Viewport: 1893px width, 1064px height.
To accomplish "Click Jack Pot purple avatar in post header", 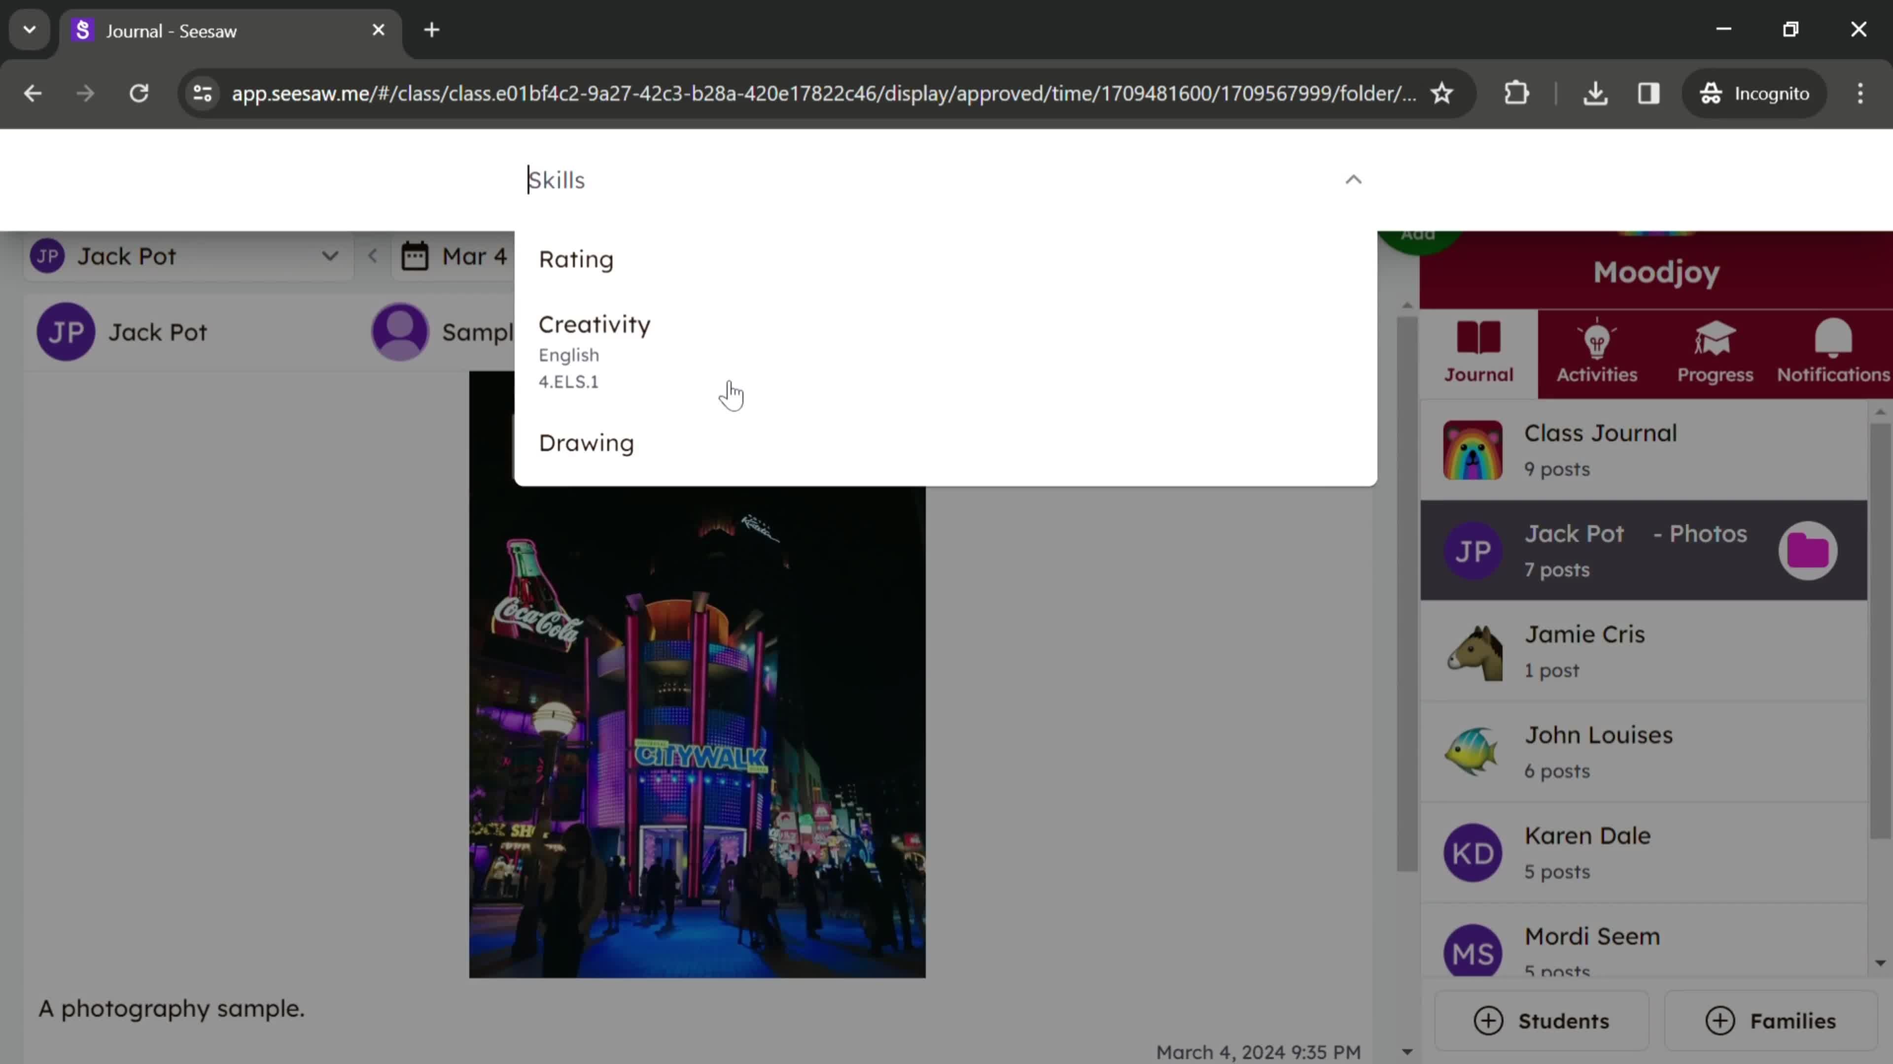I will click(66, 332).
